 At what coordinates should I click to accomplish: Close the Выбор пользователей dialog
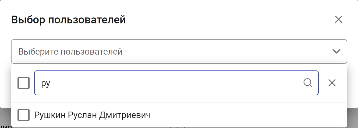point(338,19)
